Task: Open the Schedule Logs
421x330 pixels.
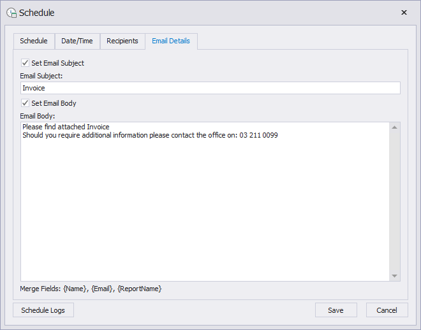Action: pyautogui.click(x=43, y=310)
